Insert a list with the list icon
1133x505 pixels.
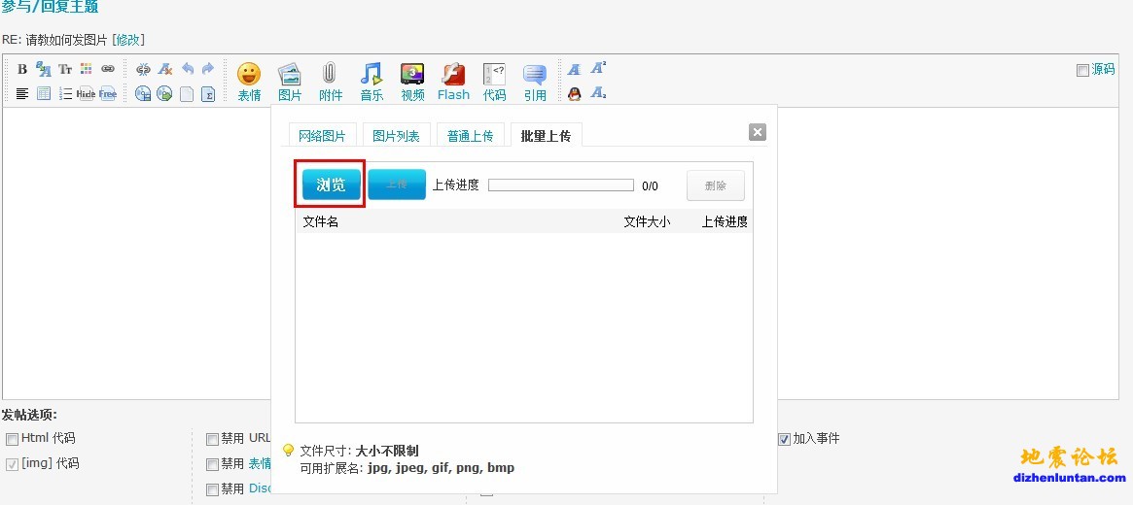[65, 93]
